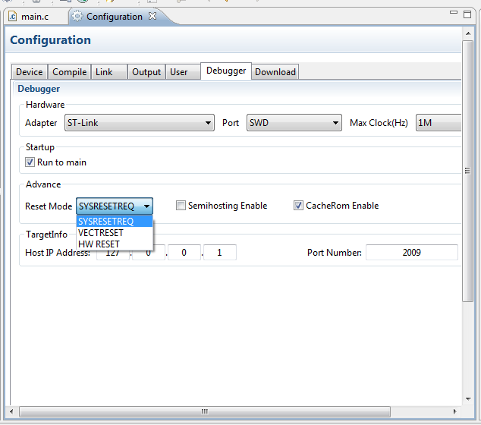Screen dimensions: 481x425
Task: Enable the Semihosting checkbox
Action: [181, 205]
